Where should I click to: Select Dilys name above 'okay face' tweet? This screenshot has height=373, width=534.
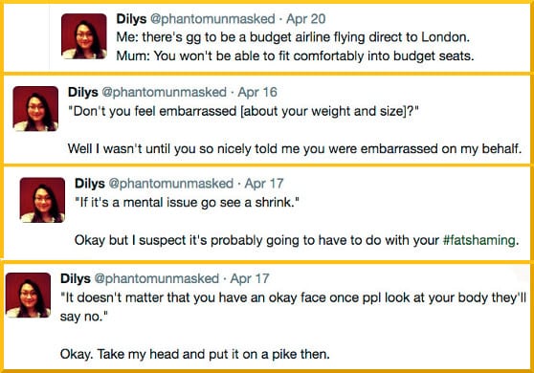(76, 278)
